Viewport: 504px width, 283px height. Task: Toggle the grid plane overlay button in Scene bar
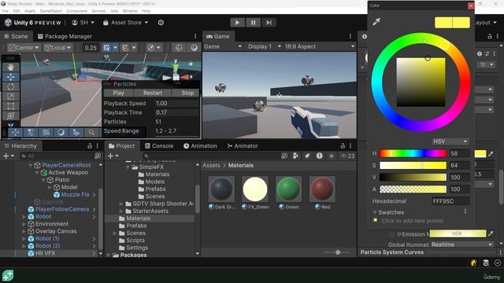[x=76, y=132]
